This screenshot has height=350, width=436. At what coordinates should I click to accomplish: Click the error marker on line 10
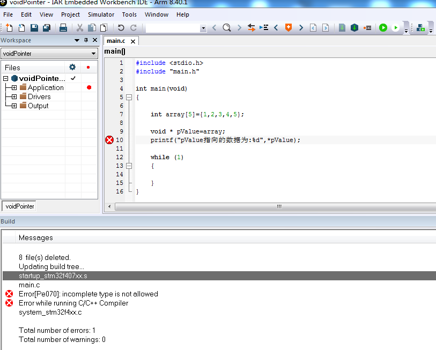tap(109, 140)
